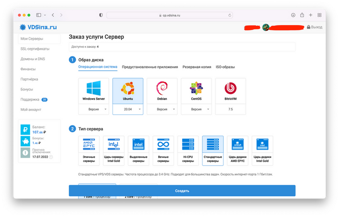
Task: Show Safari tab overview grid
Action: pos(319,15)
